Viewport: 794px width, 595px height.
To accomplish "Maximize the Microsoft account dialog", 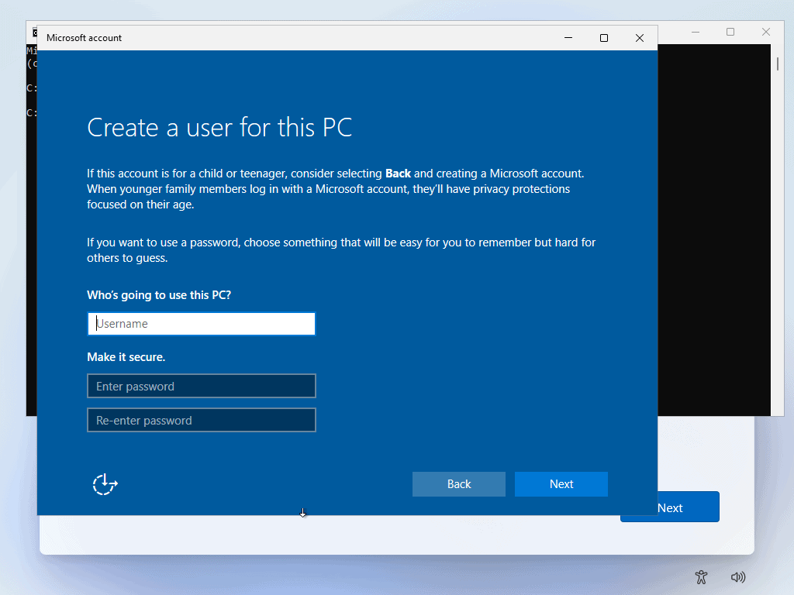I will point(604,38).
